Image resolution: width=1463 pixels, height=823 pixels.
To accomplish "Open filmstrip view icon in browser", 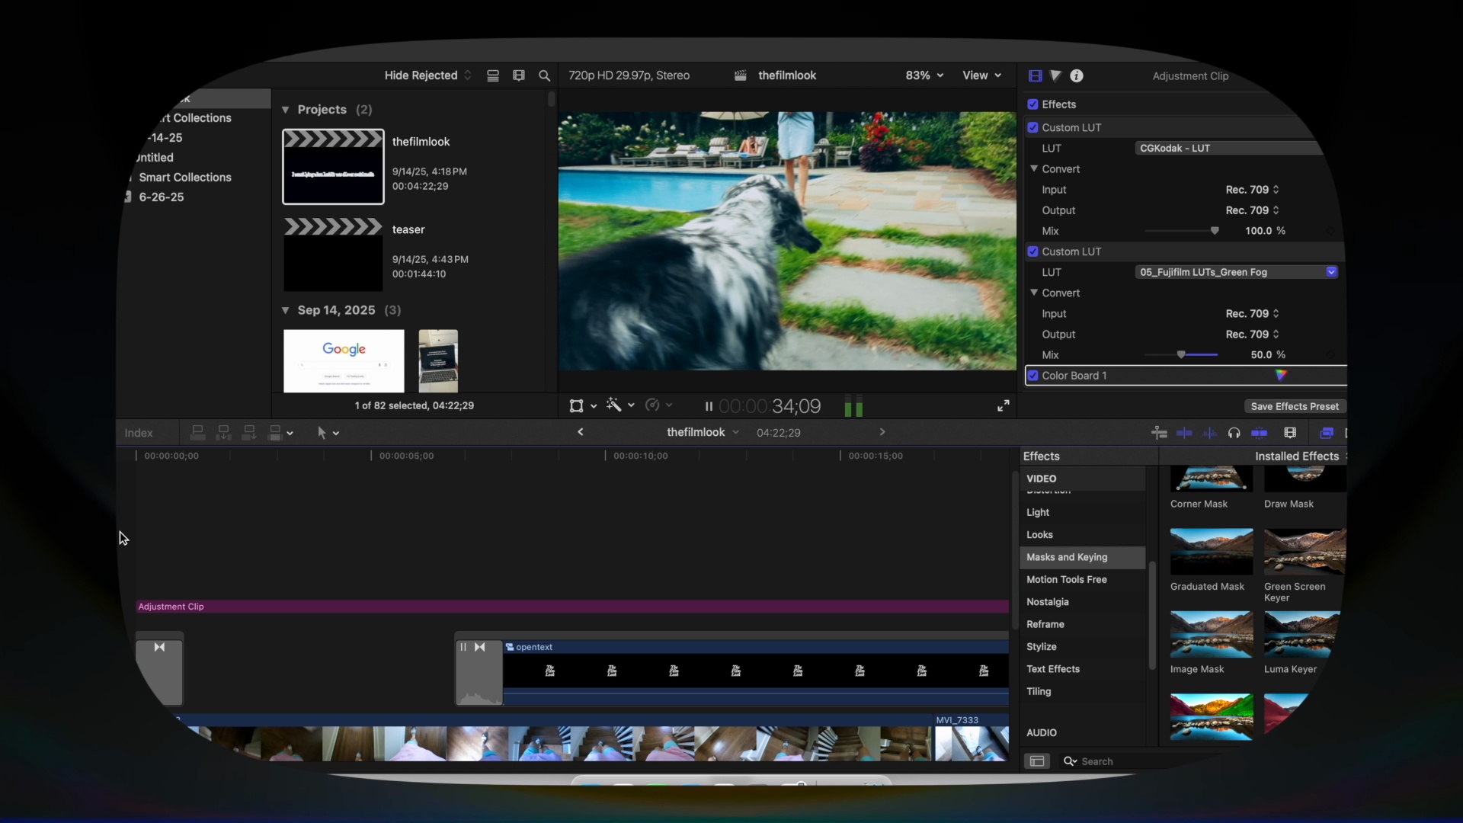I will pyautogui.click(x=519, y=75).
